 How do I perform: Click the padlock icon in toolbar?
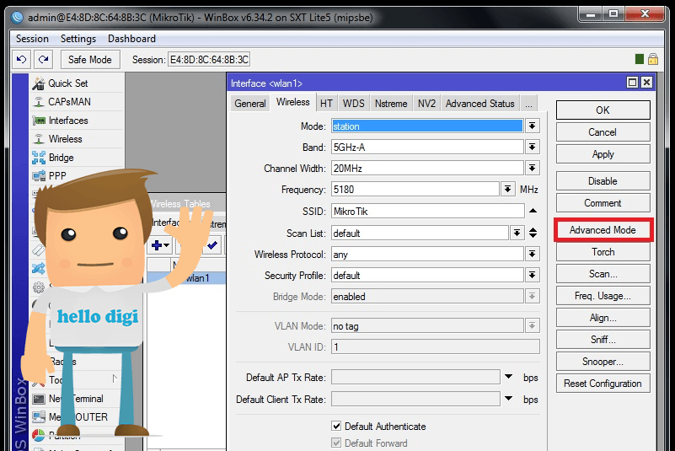(653, 59)
